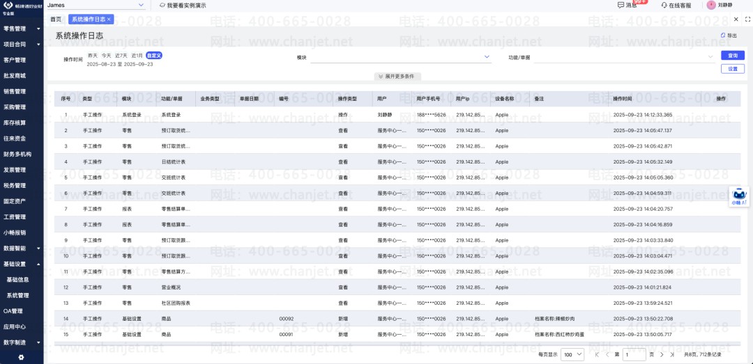Expand 展开更多条件 filter conditions

click(397, 77)
